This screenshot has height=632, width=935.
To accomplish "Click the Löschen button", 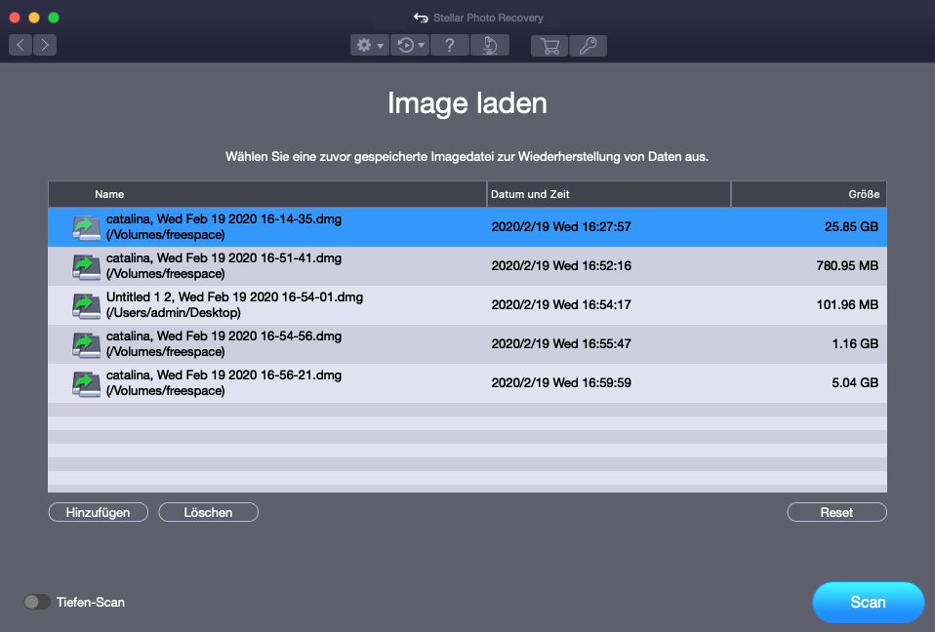I will (208, 512).
